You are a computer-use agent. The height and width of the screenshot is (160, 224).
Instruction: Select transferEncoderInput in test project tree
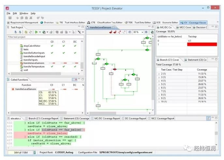(34, 56)
